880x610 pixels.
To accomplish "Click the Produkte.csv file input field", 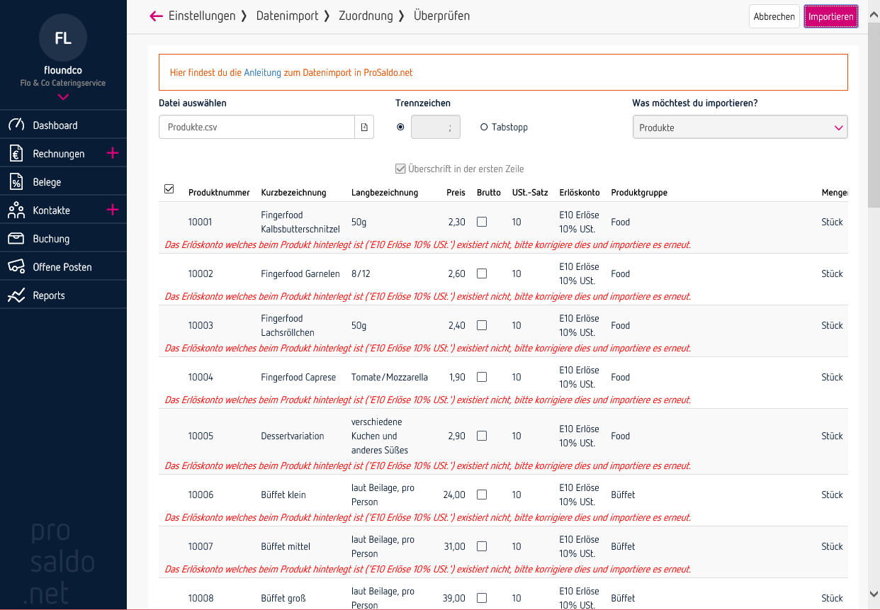I will point(256,128).
